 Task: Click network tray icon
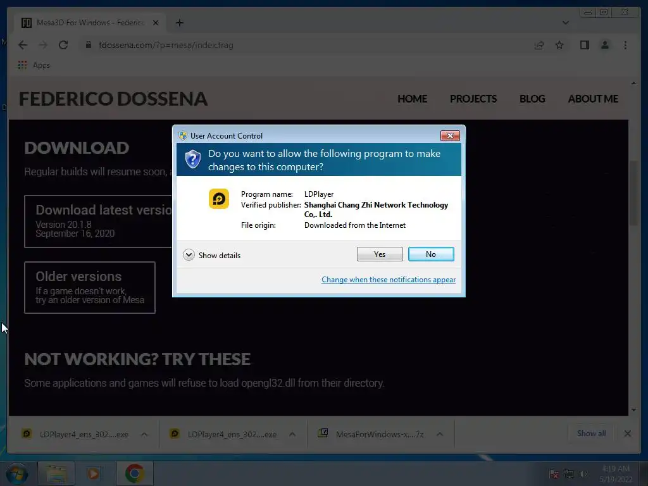pos(569,474)
